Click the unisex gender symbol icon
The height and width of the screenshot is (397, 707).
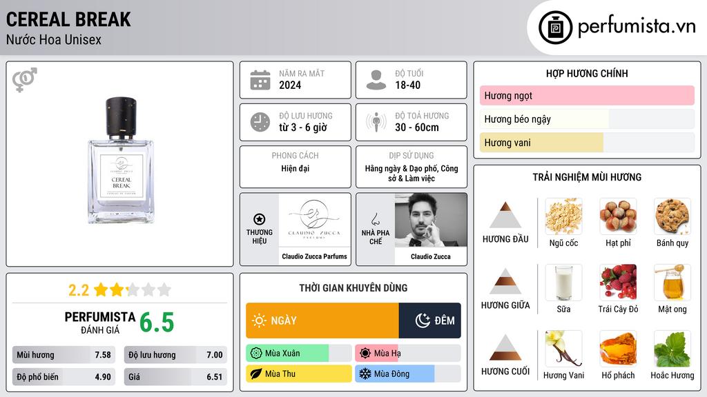[24, 80]
